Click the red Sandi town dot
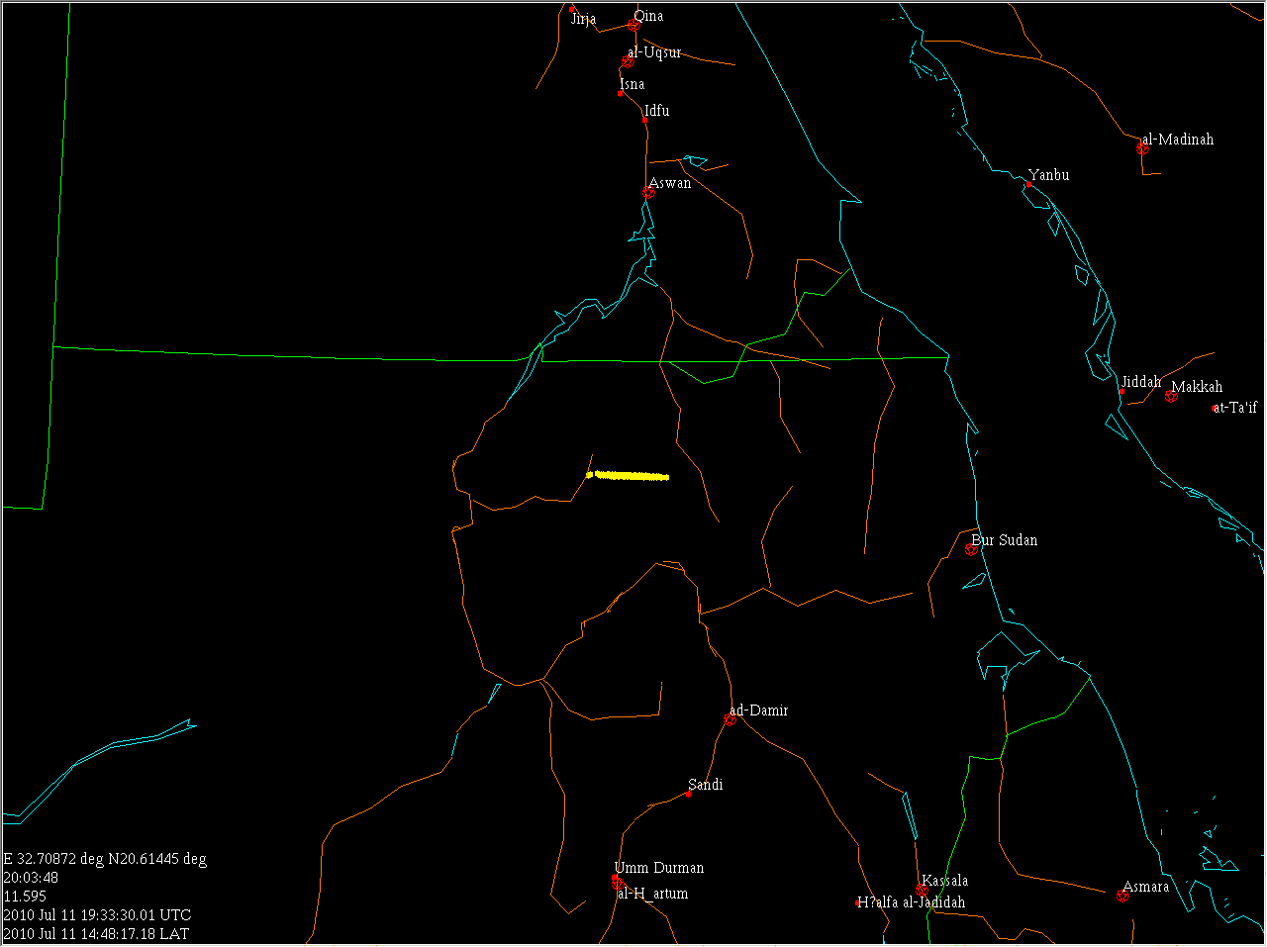Image resolution: width=1267 pixels, height=947 pixels. pyautogui.click(x=689, y=794)
